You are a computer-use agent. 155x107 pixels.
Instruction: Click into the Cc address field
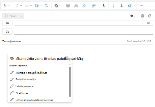click(x=83, y=31)
